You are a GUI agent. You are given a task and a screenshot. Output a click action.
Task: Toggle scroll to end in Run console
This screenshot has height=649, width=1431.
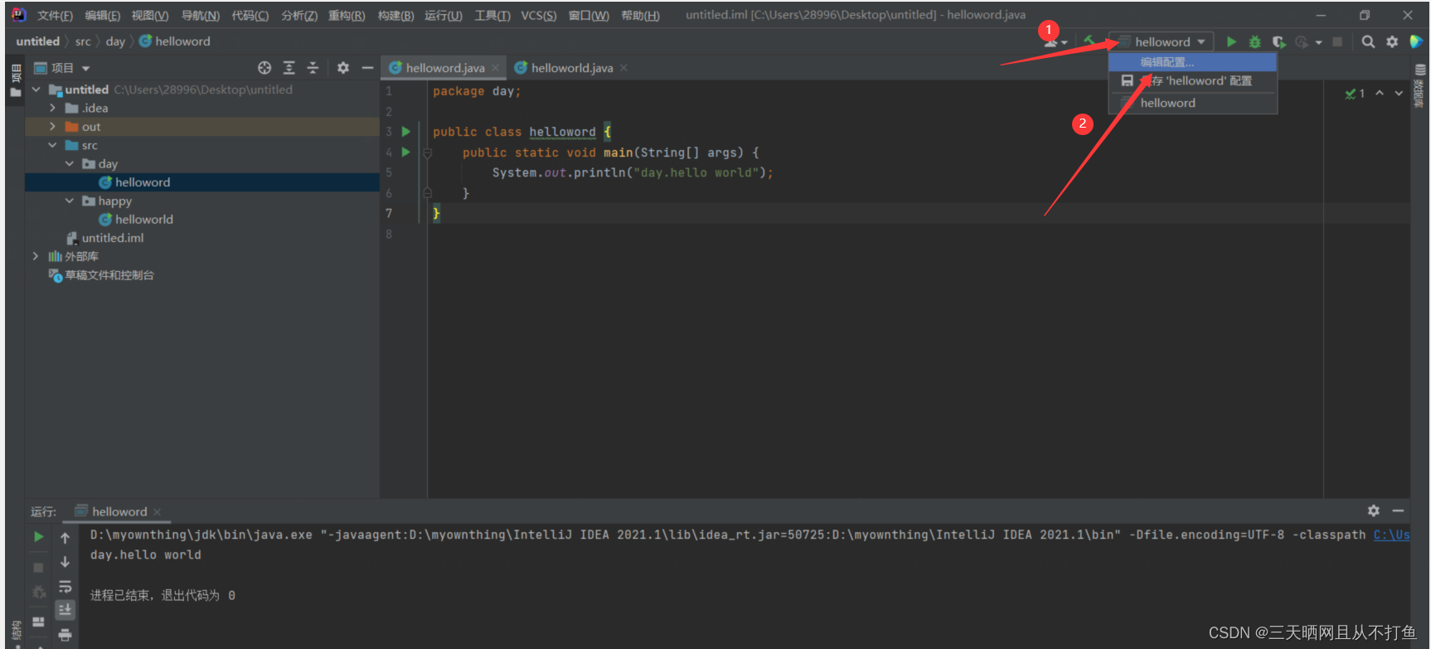65,610
